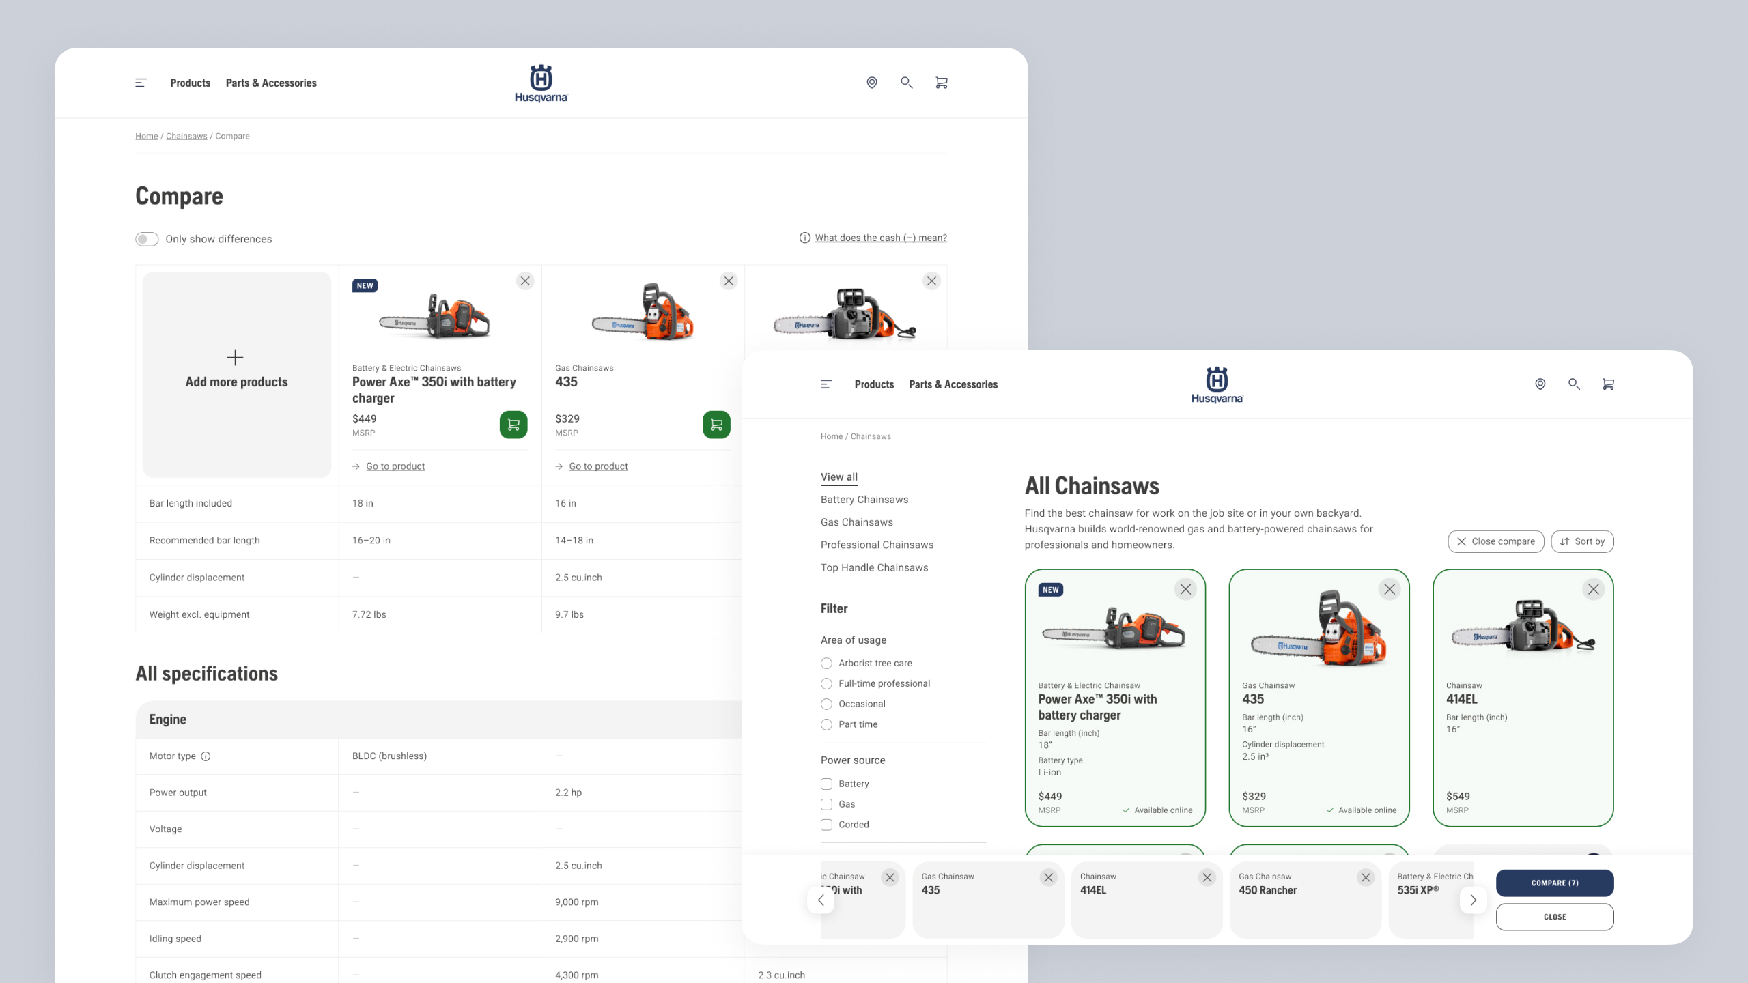Click Home breadcrumb in Compare window
This screenshot has height=983, width=1748.
tap(146, 136)
